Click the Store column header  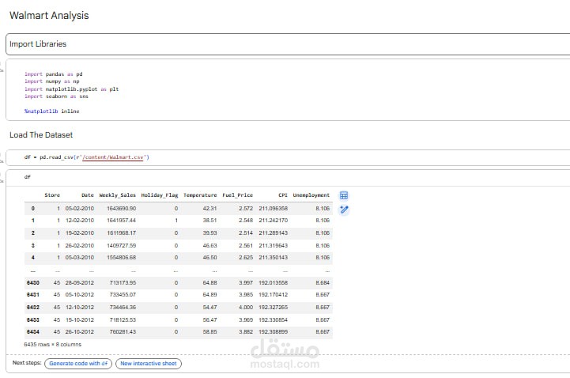pos(52,195)
